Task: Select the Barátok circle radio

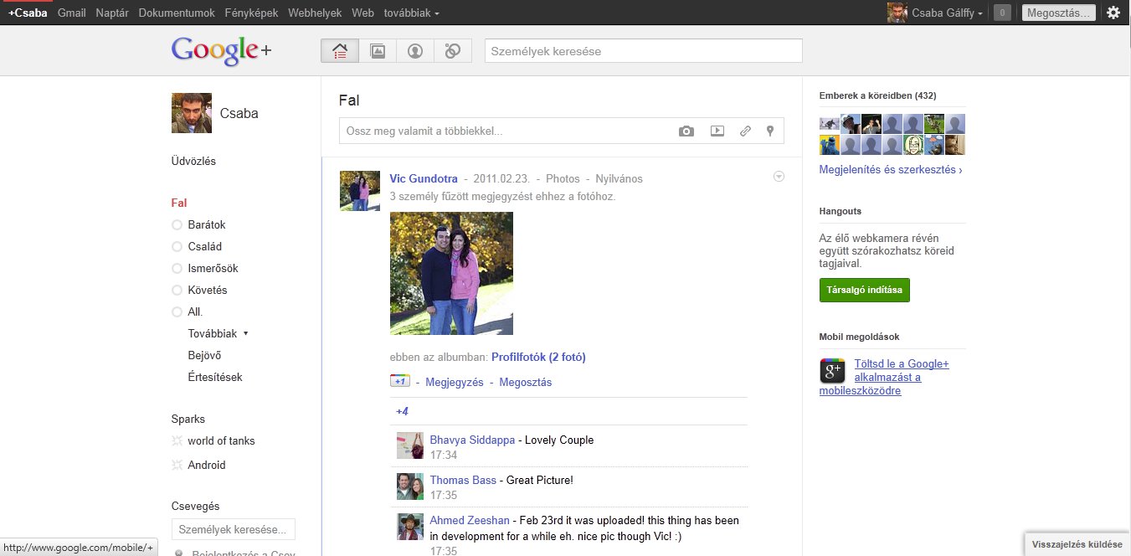Action: click(177, 224)
